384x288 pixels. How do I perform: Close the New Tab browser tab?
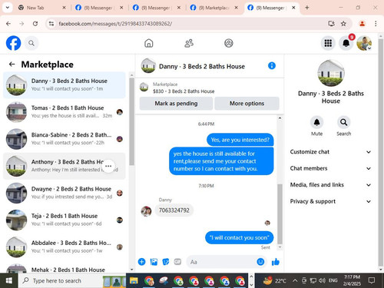coord(64,8)
